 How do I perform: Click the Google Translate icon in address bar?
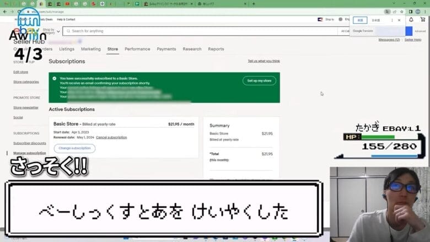point(387,12)
